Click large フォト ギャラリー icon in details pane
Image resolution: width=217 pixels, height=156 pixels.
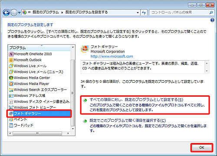[85, 49]
